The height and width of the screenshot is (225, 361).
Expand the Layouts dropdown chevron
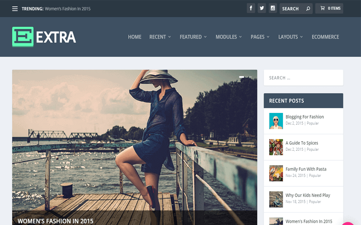tap(301, 37)
